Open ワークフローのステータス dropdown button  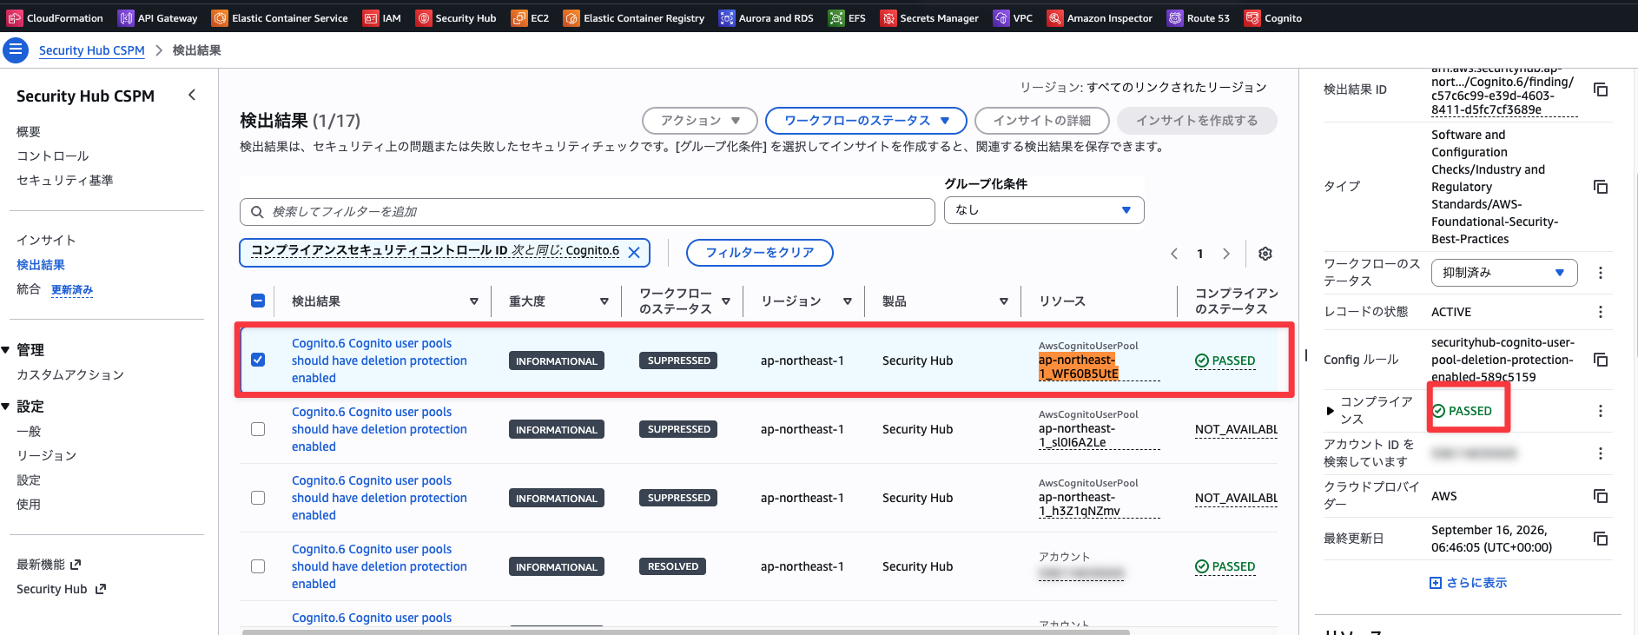pyautogui.click(x=866, y=121)
